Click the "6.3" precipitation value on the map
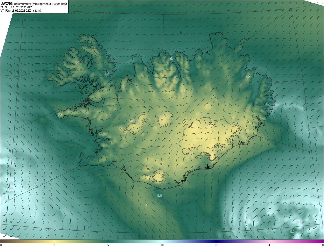 click(107, 74)
